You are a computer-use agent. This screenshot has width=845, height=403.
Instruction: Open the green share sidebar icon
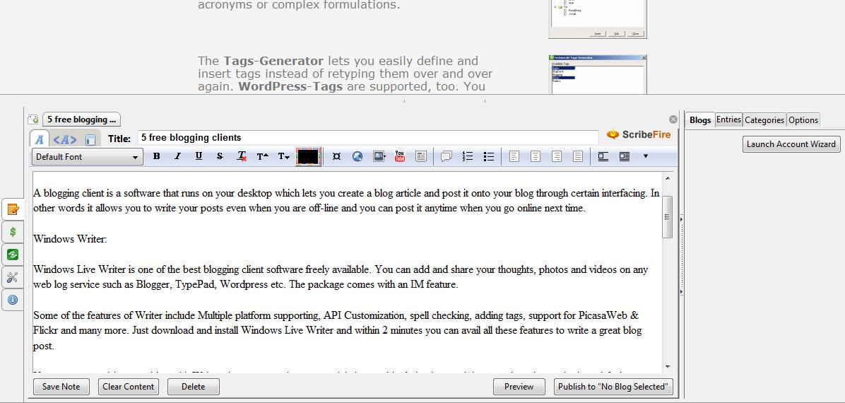click(13, 255)
